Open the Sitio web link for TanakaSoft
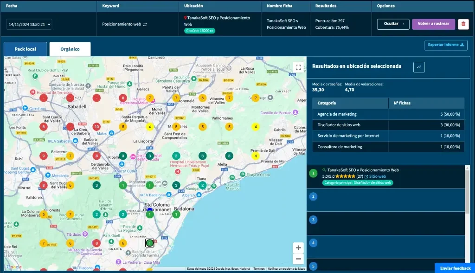Screen dimensions: 475x273 (x=377, y=176)
